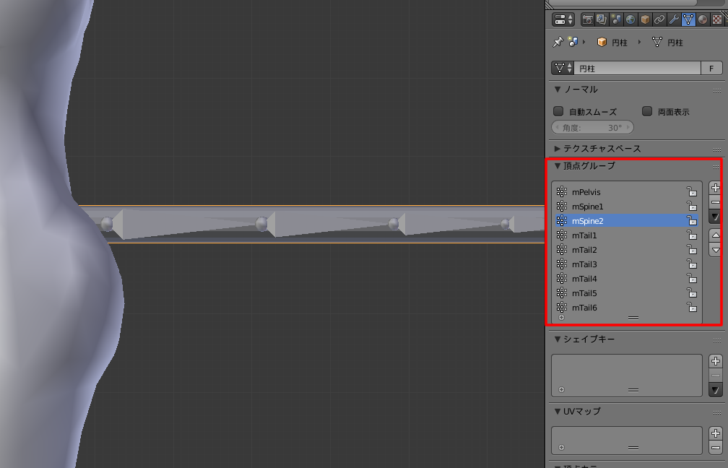Toggle the pin icon for the properties context

point(558,42)
